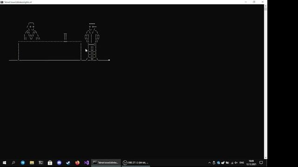Viewport: 298px width, 167px height.
Task: Open Visual Studio from the taskbar
Action: [87, 163]
